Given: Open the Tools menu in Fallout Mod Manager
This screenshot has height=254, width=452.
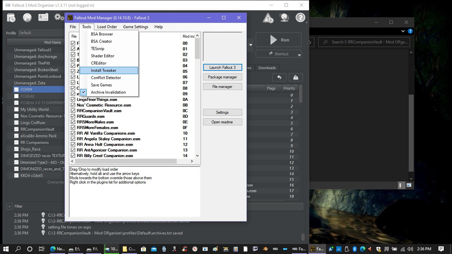Looking at the screenshot, I should 87,27.
